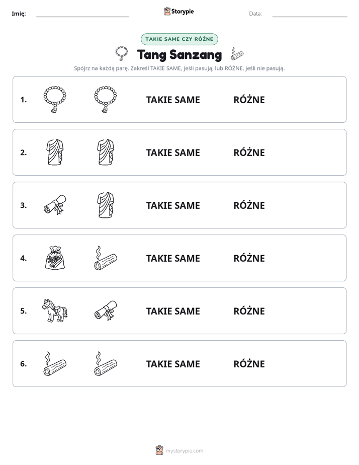Click the scroll icon in row 5
The image size is (359, 465).
tap(106, 311)
